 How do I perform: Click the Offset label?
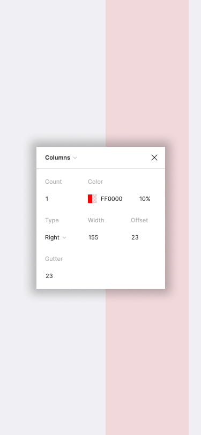[x=139, y=220]
